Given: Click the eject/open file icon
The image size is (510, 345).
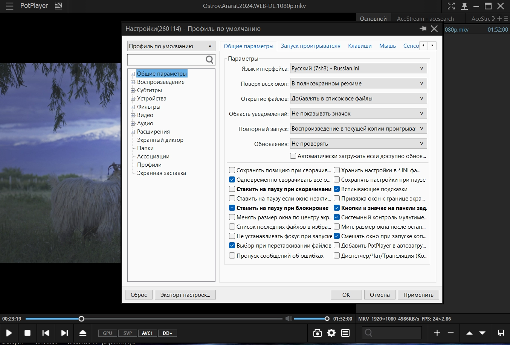Looking at the screenshot, I should click(x=83, y=333).
